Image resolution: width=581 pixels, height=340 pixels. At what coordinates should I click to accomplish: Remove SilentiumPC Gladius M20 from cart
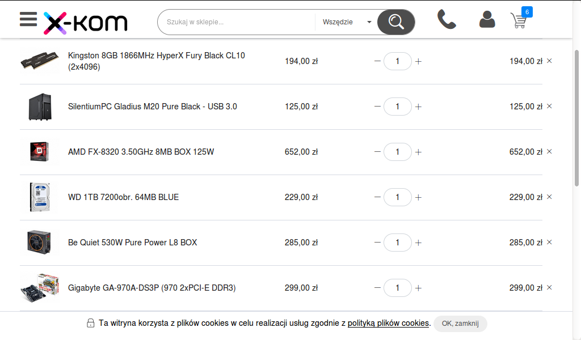549,106
